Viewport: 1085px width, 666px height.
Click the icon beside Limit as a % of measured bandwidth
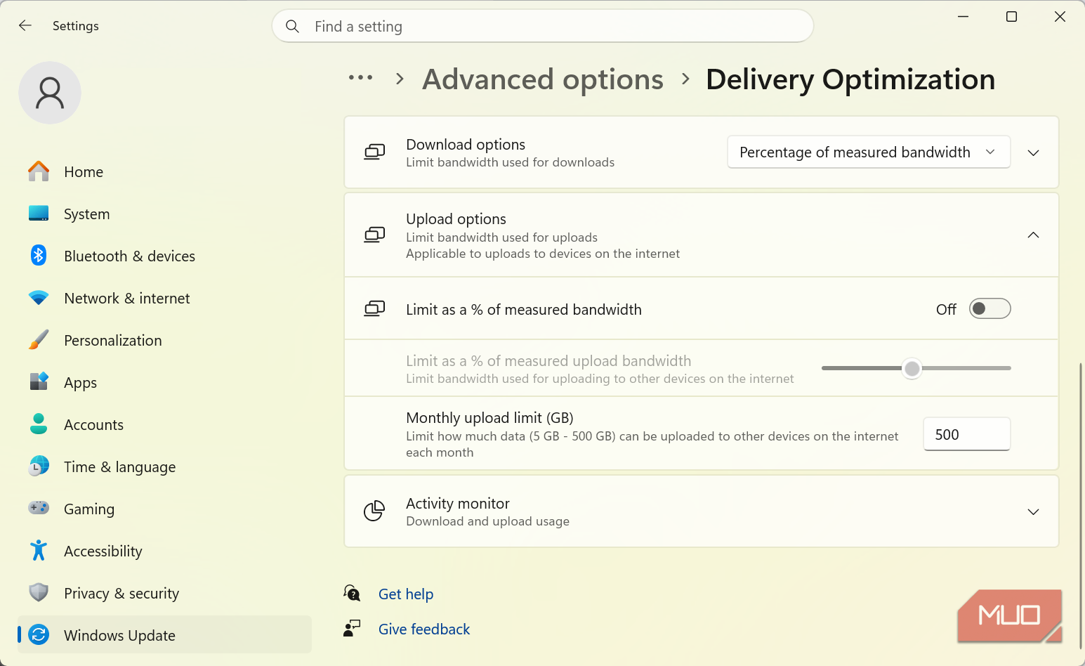click(x=374, y=309)
